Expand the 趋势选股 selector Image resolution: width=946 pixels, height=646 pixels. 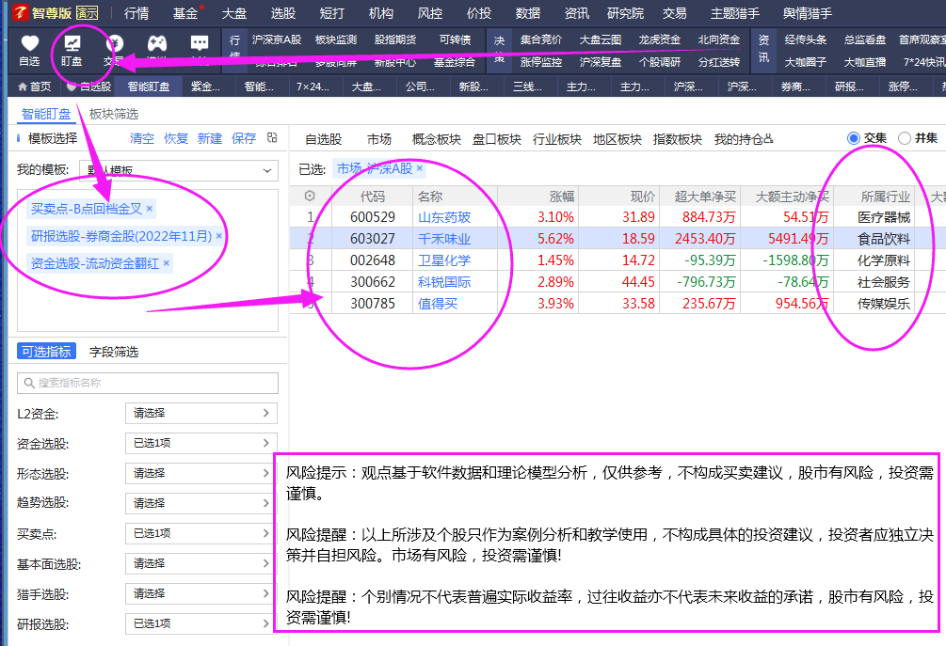(x=201, y=503)
